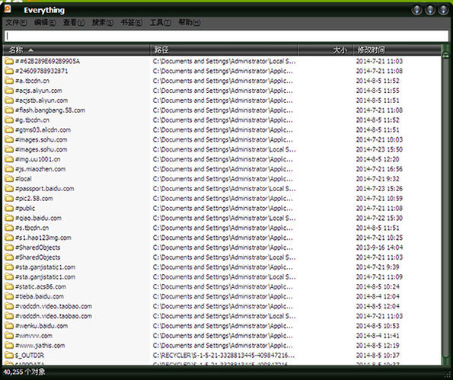Select folder icon of #public
Screen dimensions: 453x380
point(9,209)
